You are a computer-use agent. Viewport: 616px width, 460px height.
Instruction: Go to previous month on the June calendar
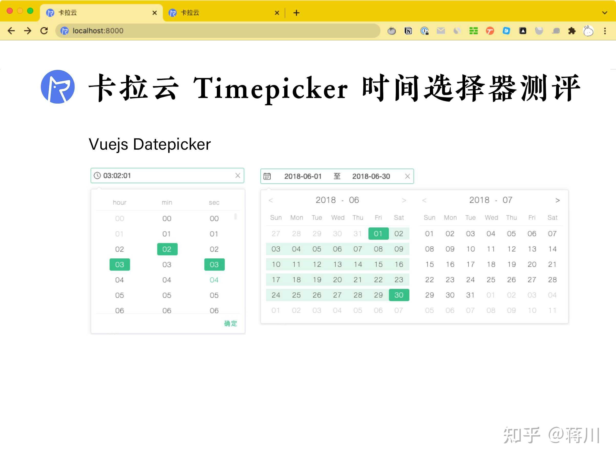(x=271, y=200)
